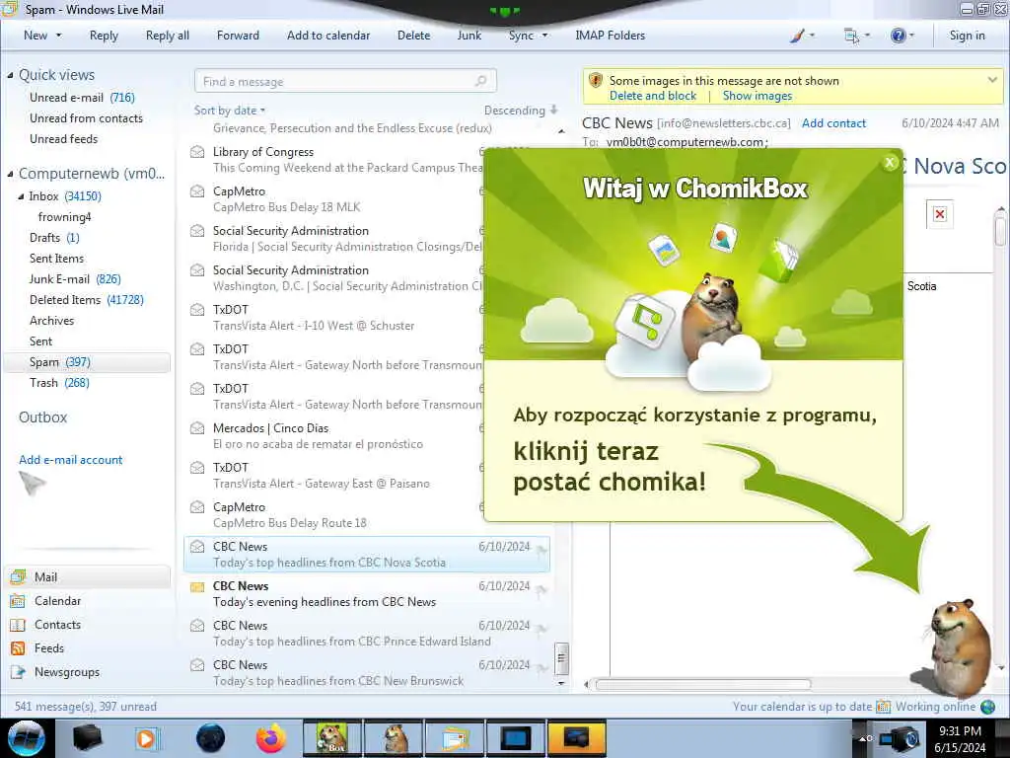The width and height of the screenshot is (1010, 758).
Task: Click Delete and block link
Action: click(x=653, y=96)
